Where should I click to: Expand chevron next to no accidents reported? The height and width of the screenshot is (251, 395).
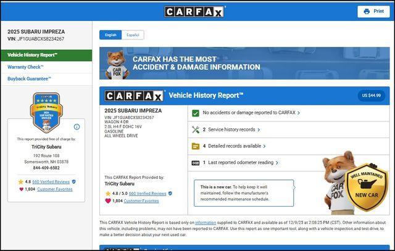click(299, 113)
